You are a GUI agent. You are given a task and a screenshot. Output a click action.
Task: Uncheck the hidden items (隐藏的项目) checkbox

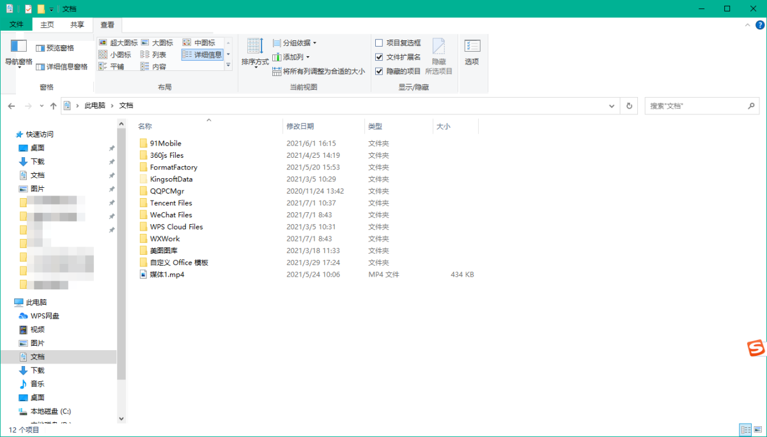(x=379, y=71)
